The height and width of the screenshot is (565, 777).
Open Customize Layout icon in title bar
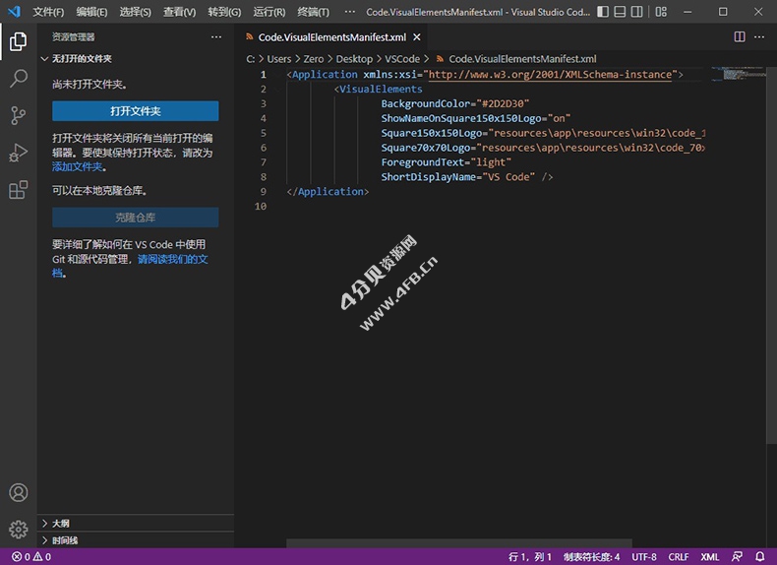[x=661, y=12]
